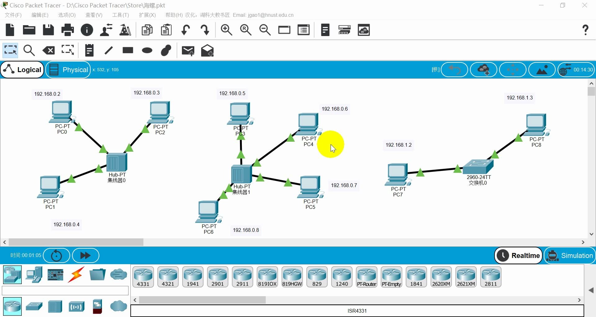Select the End Devices category icon

pos(34,274)
